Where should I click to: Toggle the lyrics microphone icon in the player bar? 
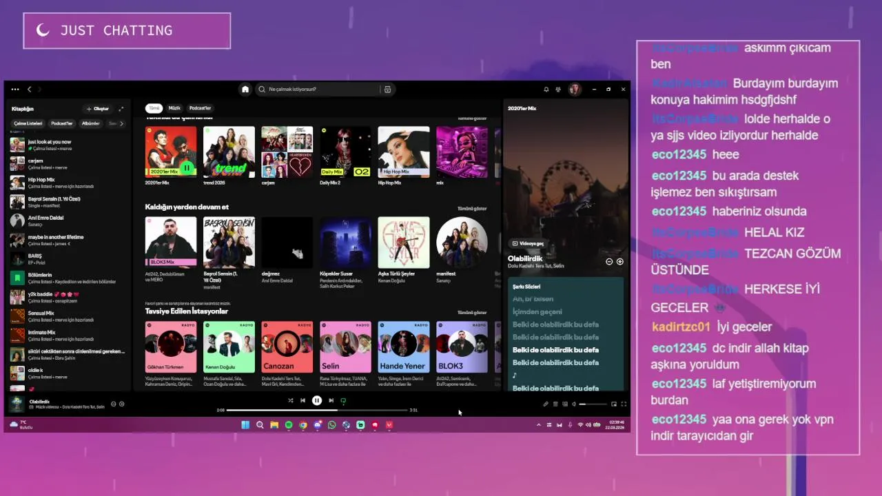tap(546, 404)
